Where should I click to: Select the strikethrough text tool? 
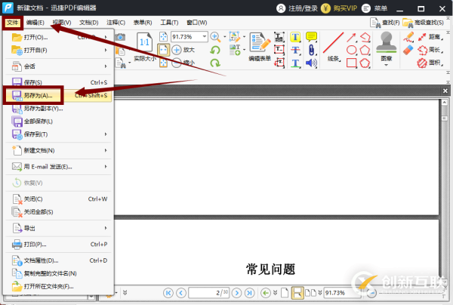(x=295, y=50)
